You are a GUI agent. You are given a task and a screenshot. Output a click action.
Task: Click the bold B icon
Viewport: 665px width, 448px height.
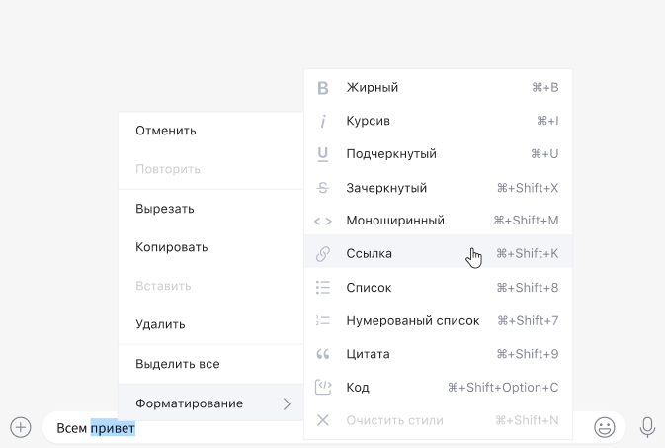pyautogui.click(x=322, y=88)
